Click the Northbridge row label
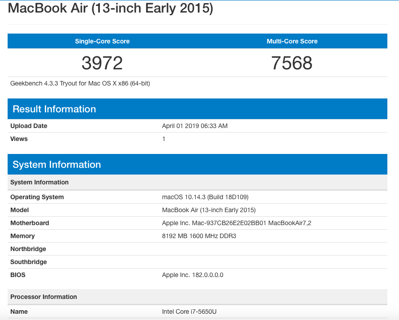399x320 pixels. pyautogui.click(x=28, y=249)
